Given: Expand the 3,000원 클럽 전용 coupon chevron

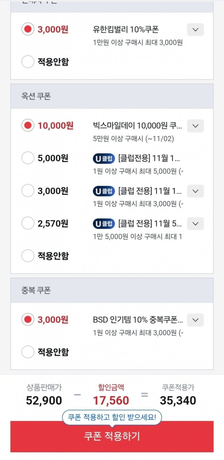Looking at the screenshot, I should click(x=195, y=191).
